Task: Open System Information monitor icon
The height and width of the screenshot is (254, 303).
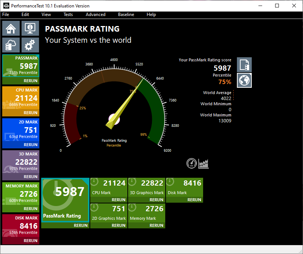Action: click(x=30, y=28)
